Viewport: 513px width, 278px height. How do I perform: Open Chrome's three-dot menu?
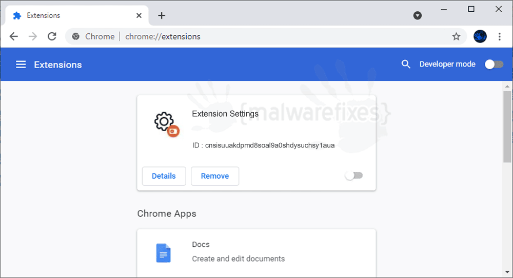tap(499, 36)
